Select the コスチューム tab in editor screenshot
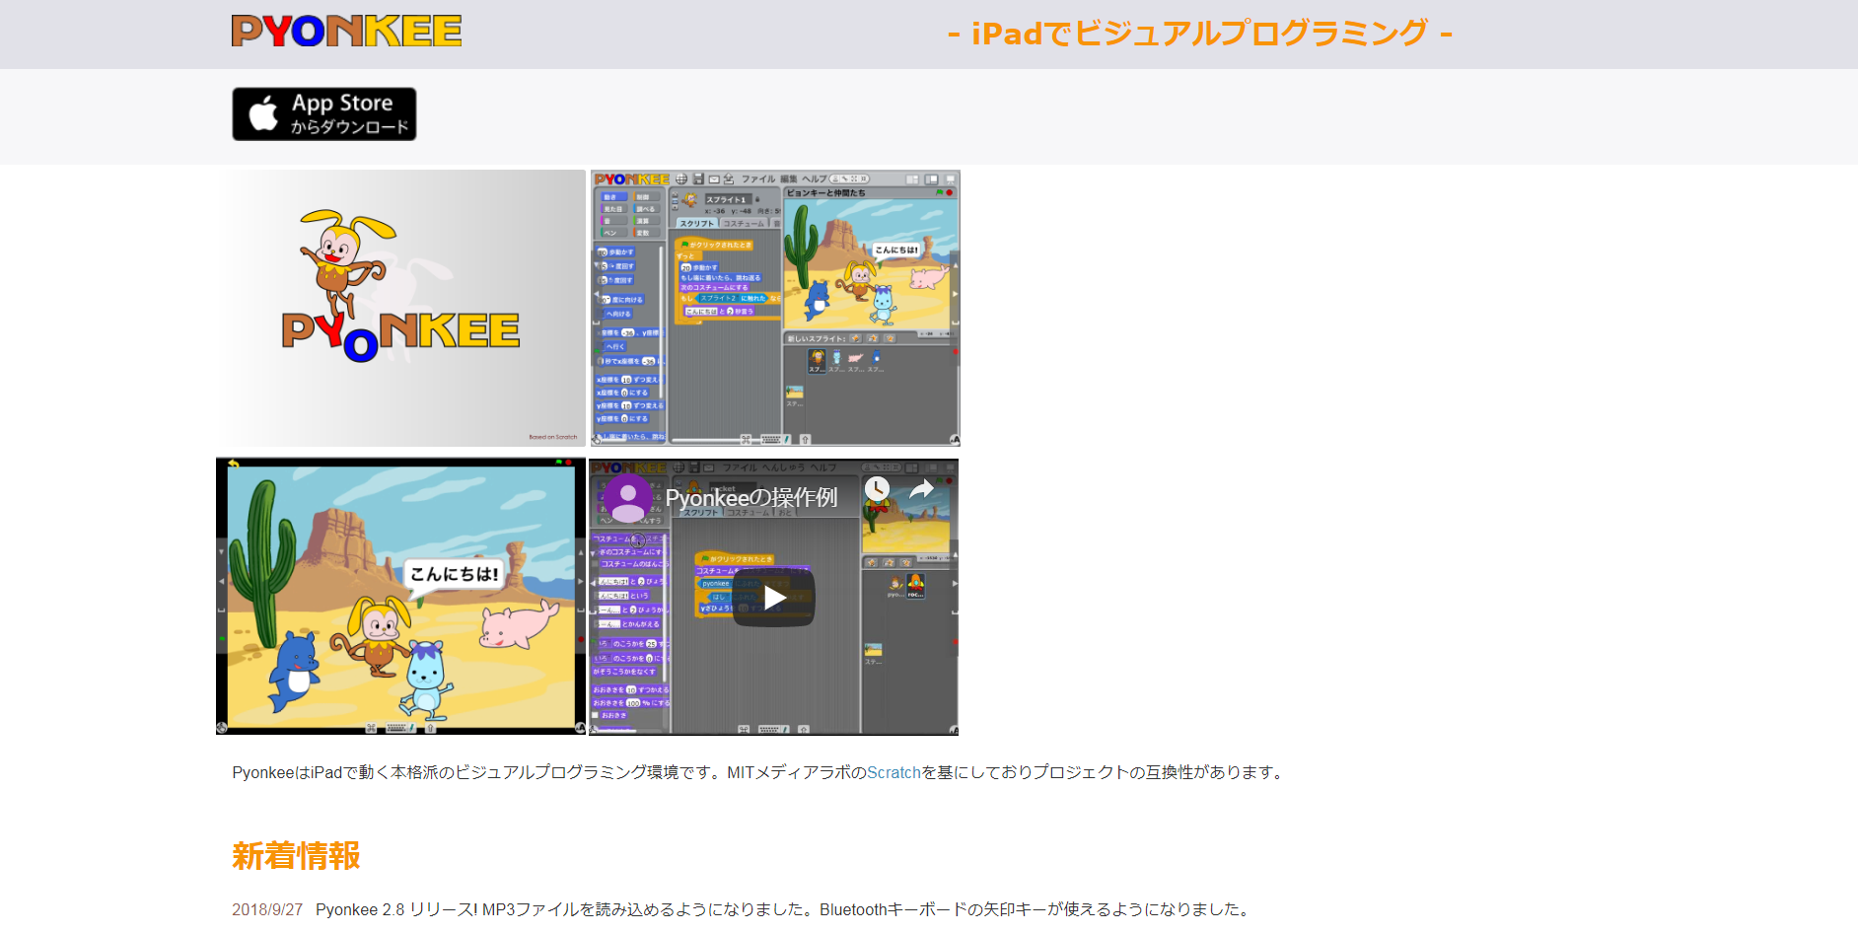This screenshot has height=934, width=1858. pyautogui.click(x=743, y=224)
